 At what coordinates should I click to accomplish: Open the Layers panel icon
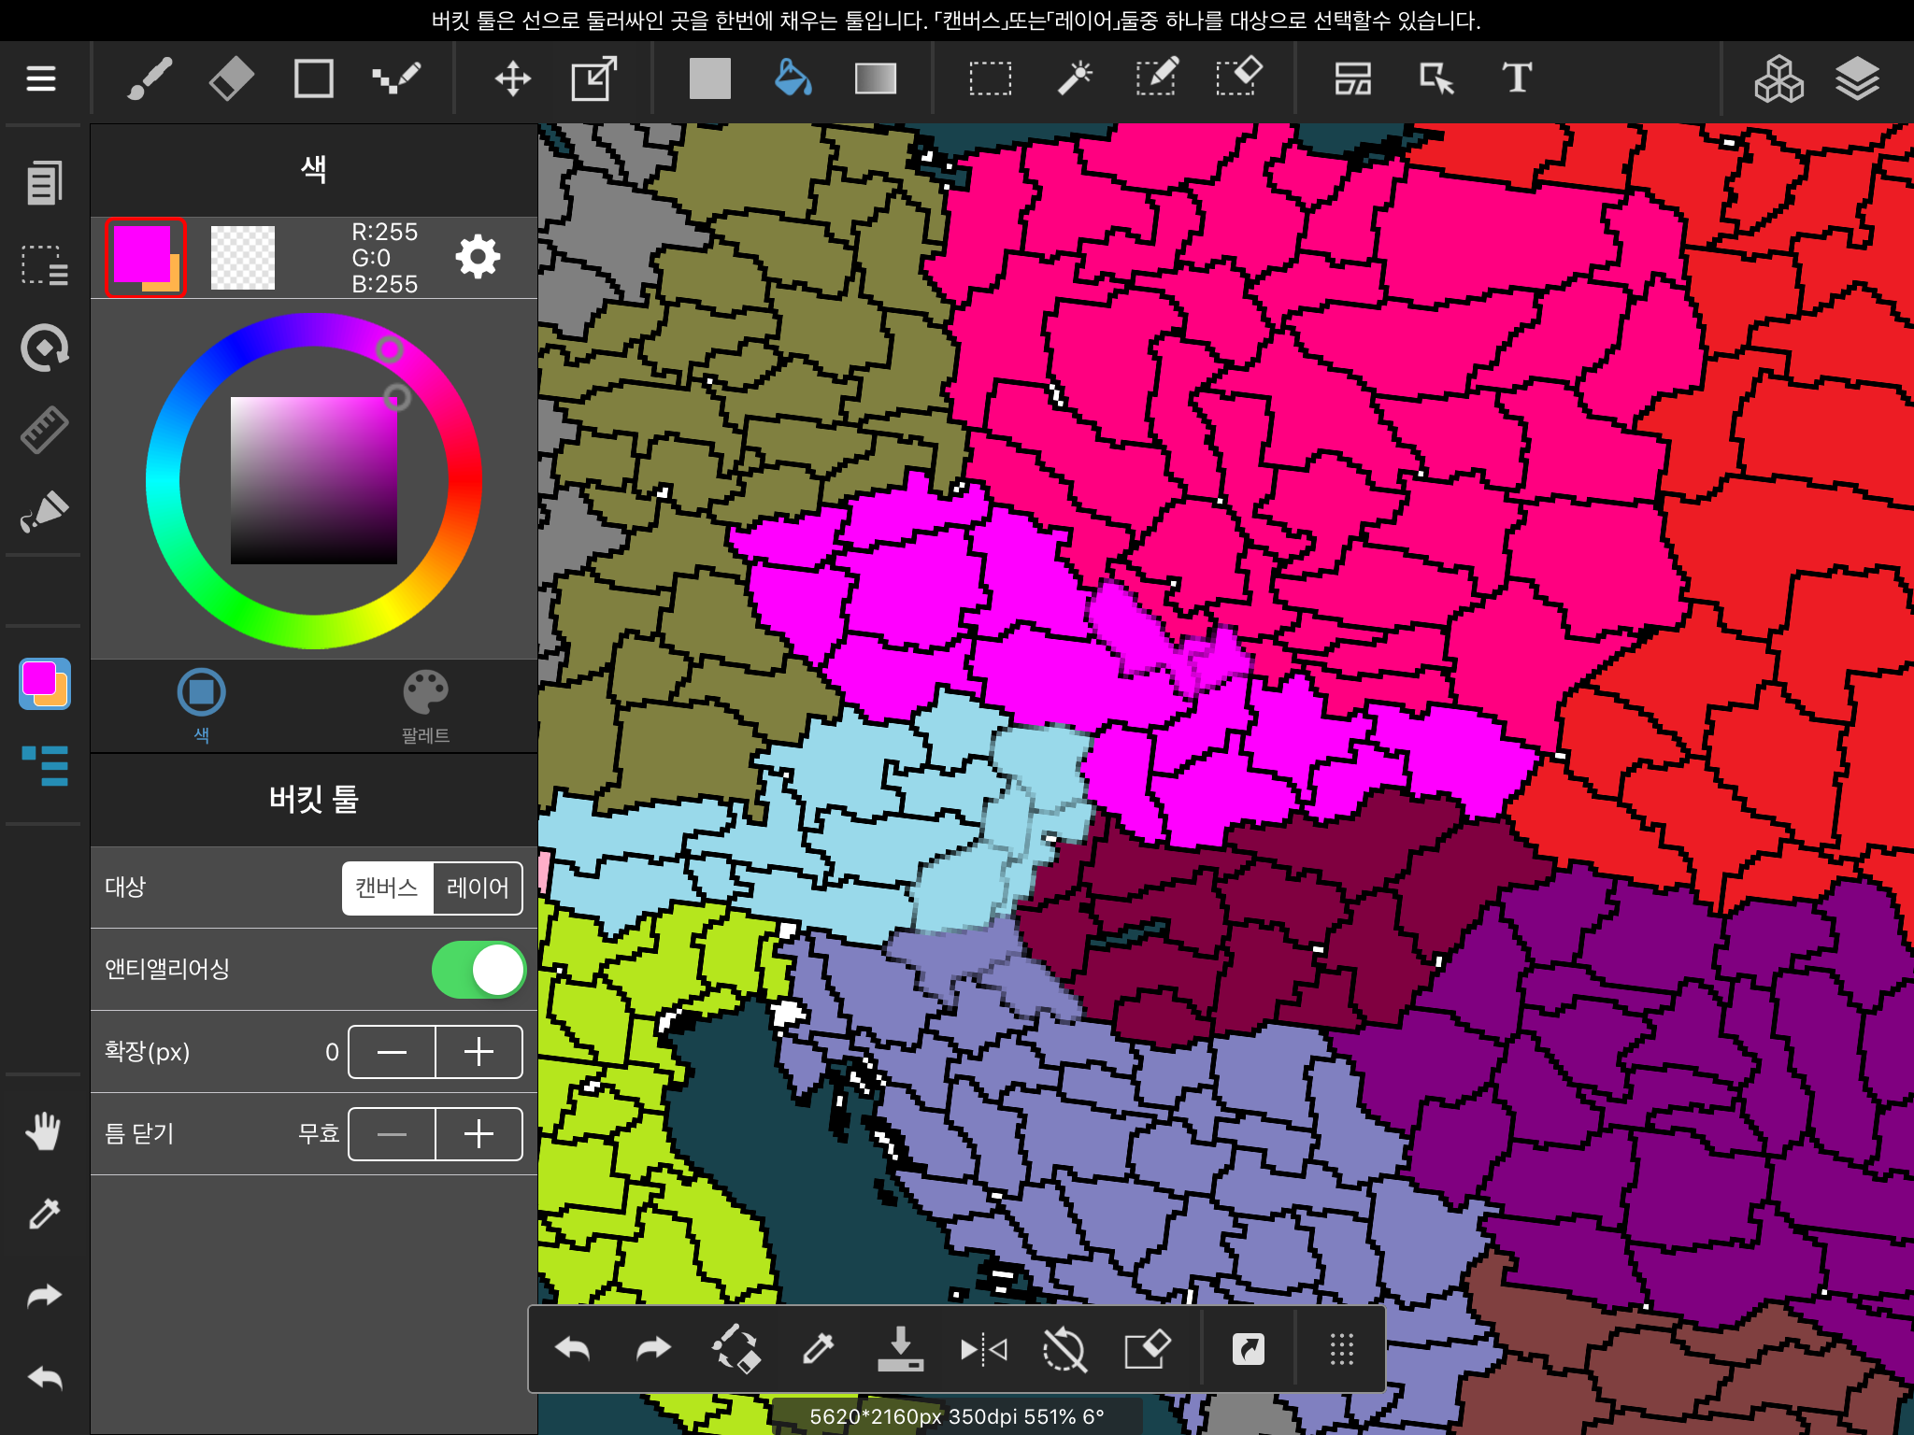[1856, 78]
